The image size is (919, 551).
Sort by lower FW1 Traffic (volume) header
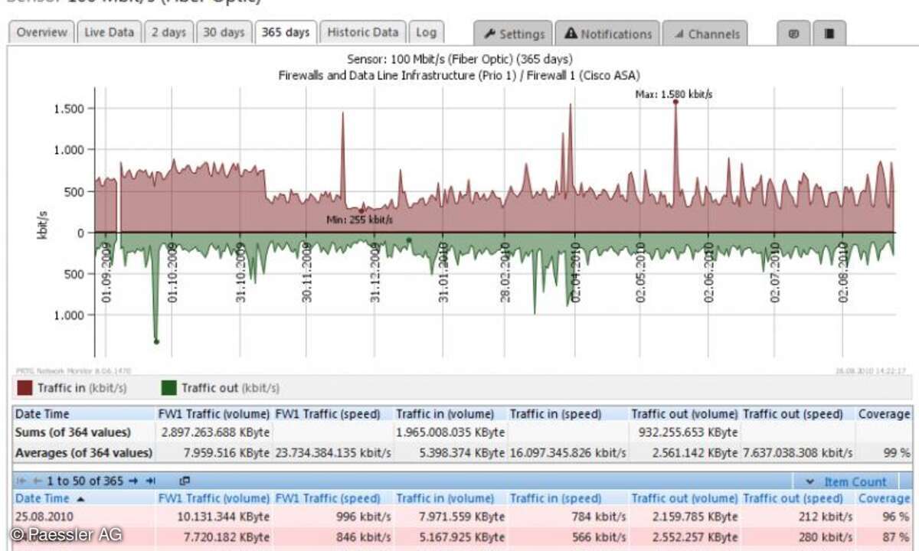pyautogui.click(x=214, y=498)
